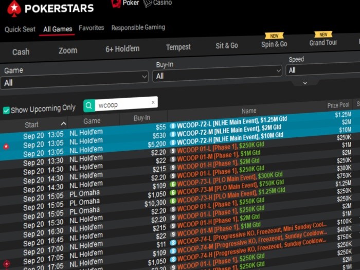Sort by the Start column header arrow
The width and height of the screenshot is (360, 270).
64,124
